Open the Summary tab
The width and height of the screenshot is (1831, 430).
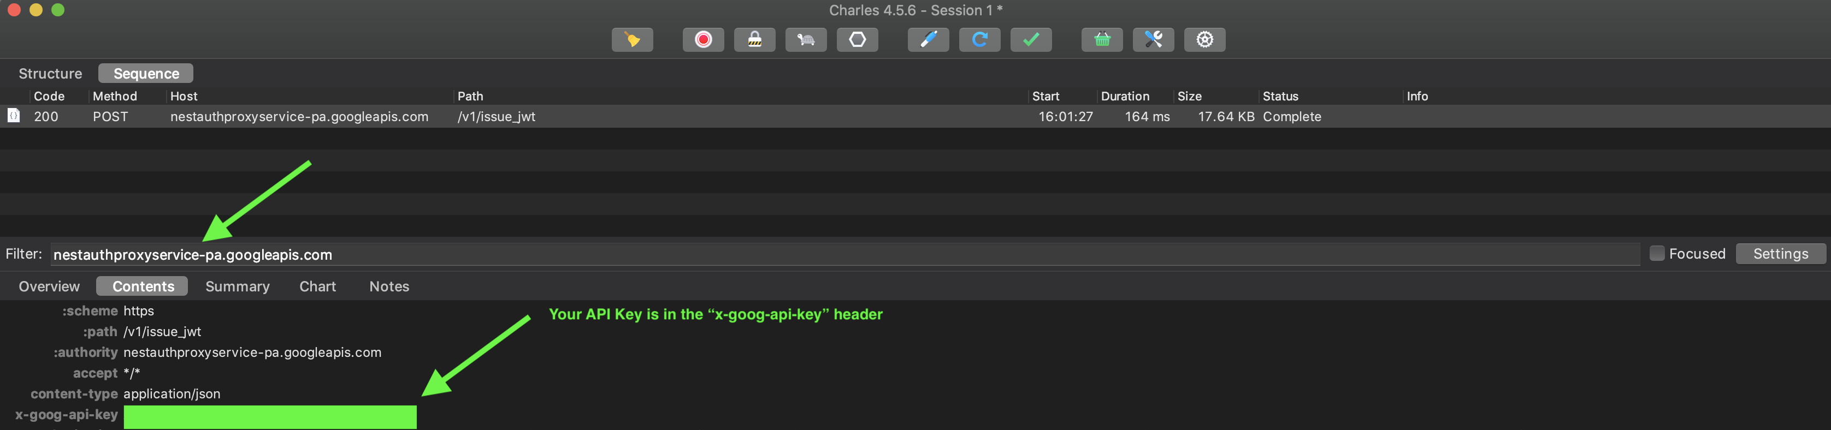tap(238, 286)
